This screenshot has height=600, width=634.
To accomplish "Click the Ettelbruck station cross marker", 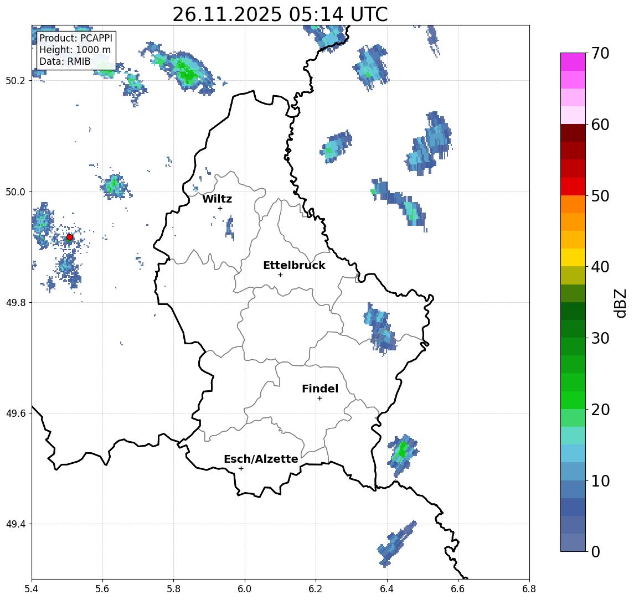I will 280,275.
